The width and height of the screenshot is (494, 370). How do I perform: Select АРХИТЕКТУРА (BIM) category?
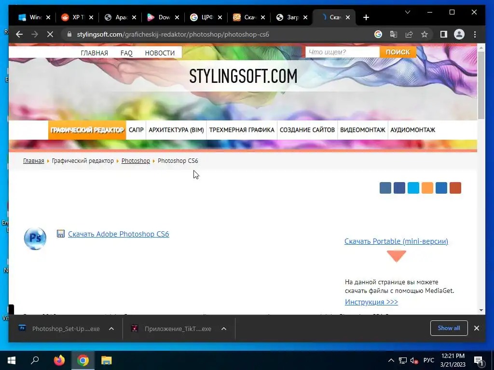click(176, 130)
